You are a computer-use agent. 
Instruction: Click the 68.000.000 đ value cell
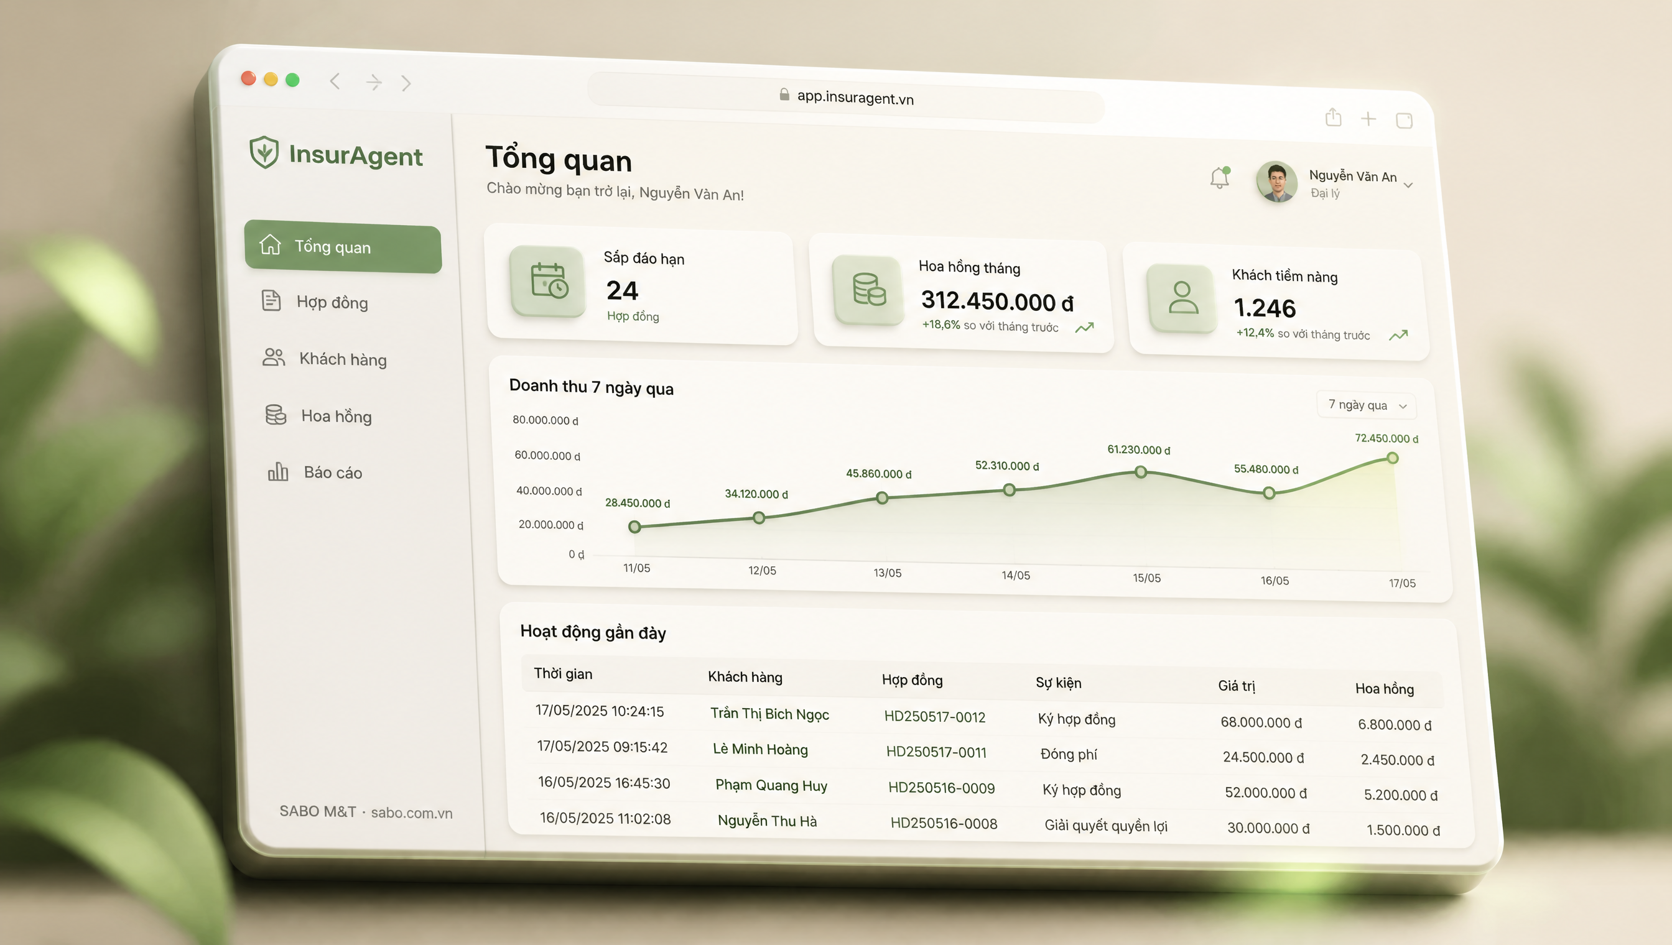1261,722
